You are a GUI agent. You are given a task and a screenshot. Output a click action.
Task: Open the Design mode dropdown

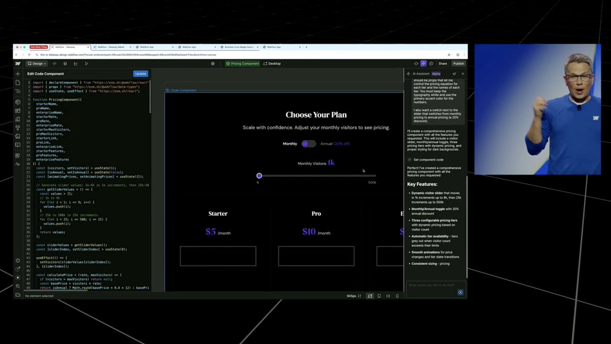coord(37,64)
